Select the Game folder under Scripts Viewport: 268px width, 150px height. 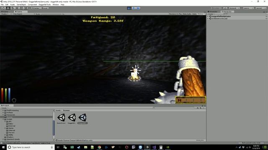click(x=11, y=128)
